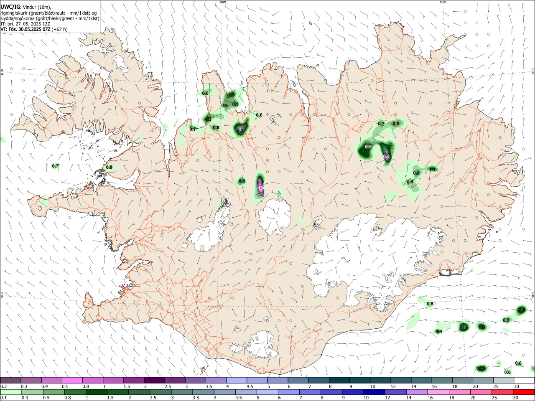Click the bright pink 0.5 swatch in upper legend row

(72, 381)
